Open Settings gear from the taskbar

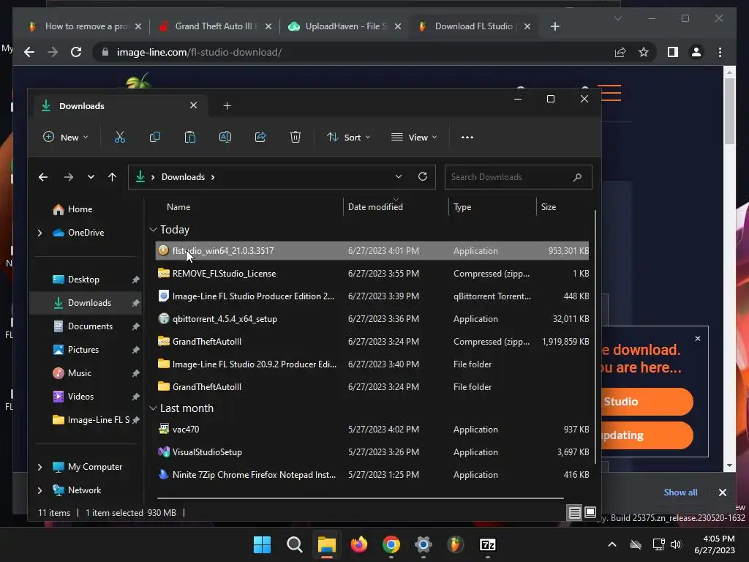pyautogui.click(x=424, y=544)
